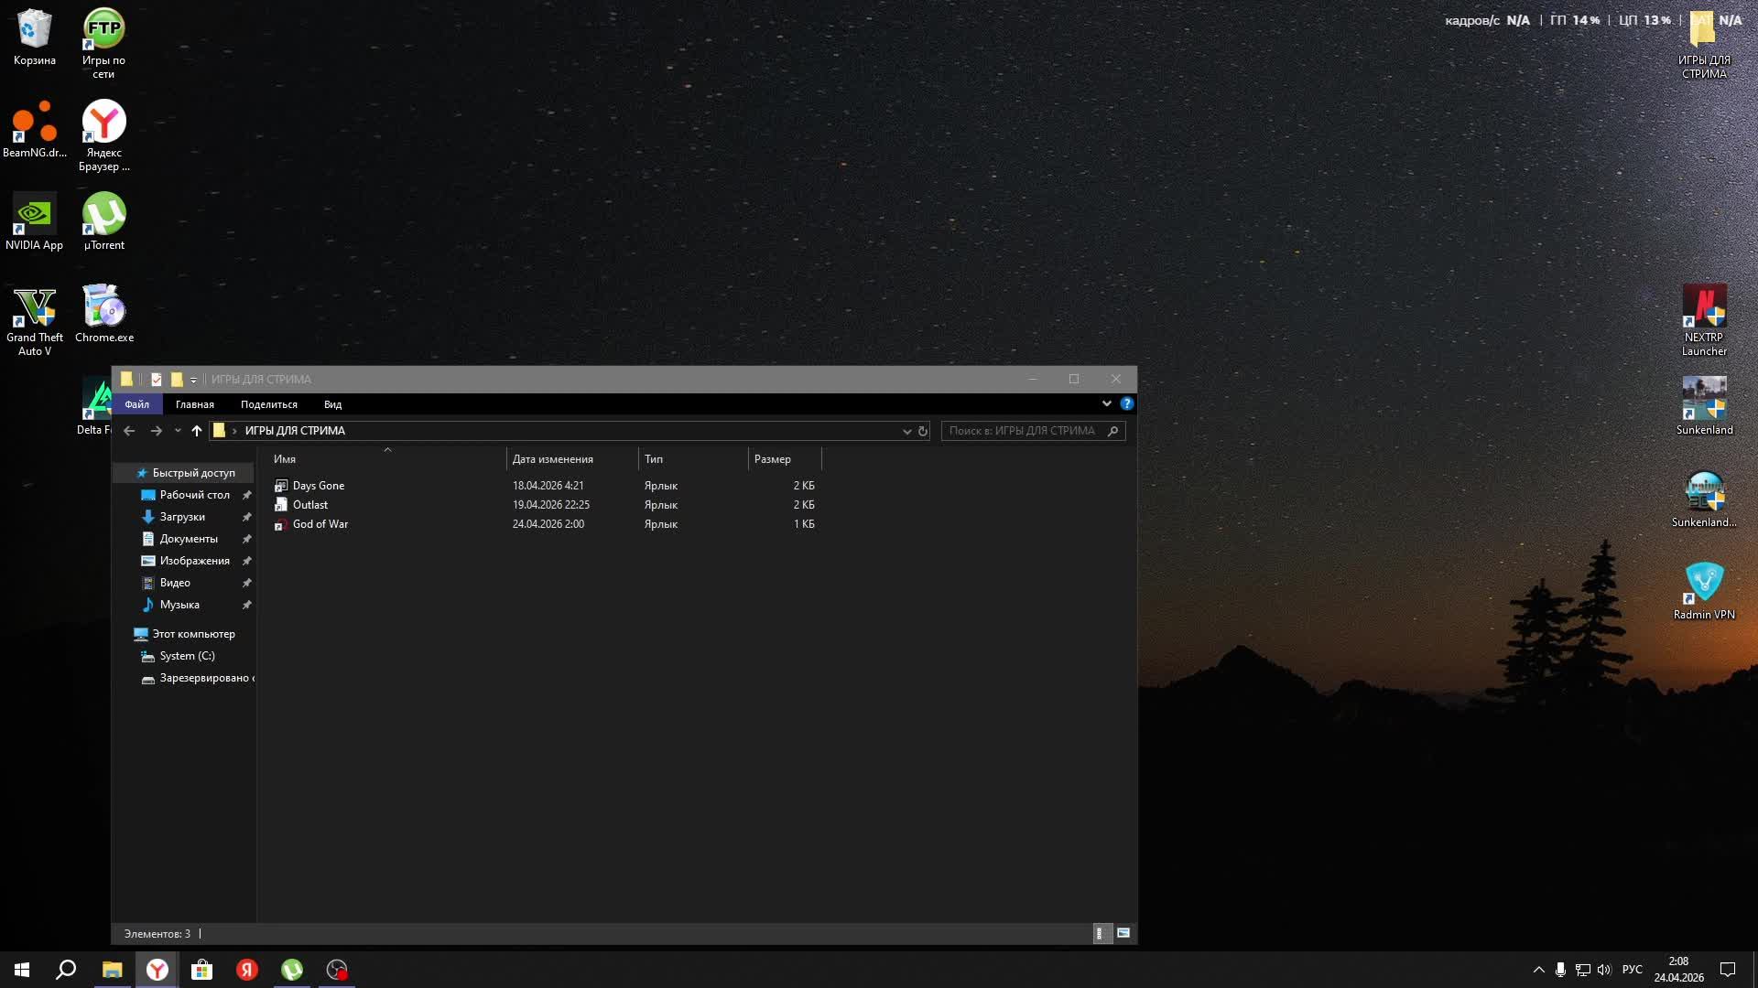Open the Explorer help question icon
1758x988 pixels.
1126,403
